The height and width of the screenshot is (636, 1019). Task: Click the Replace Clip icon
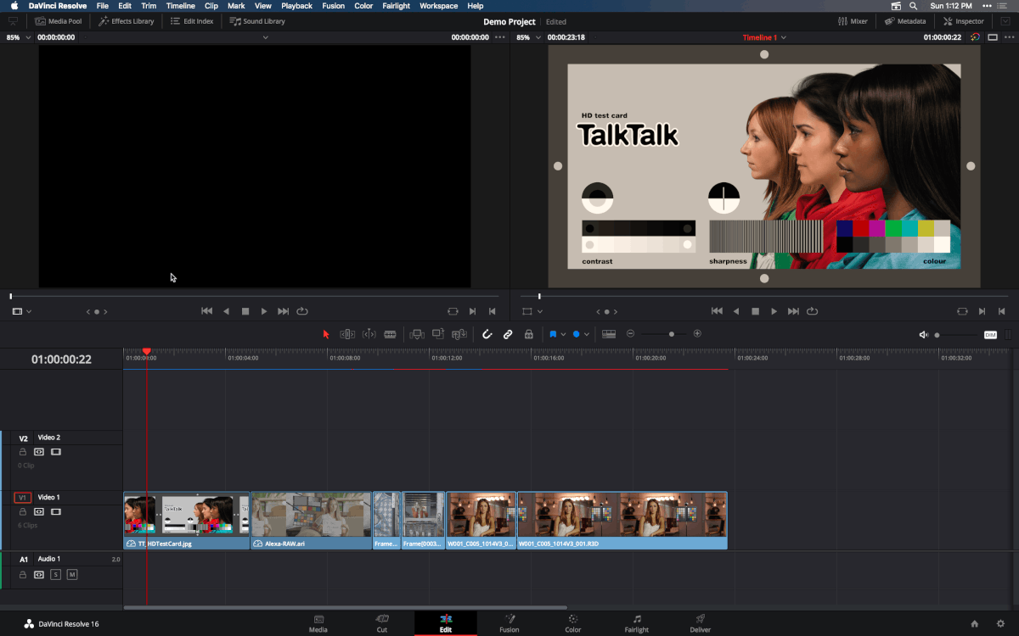(459, 333)
